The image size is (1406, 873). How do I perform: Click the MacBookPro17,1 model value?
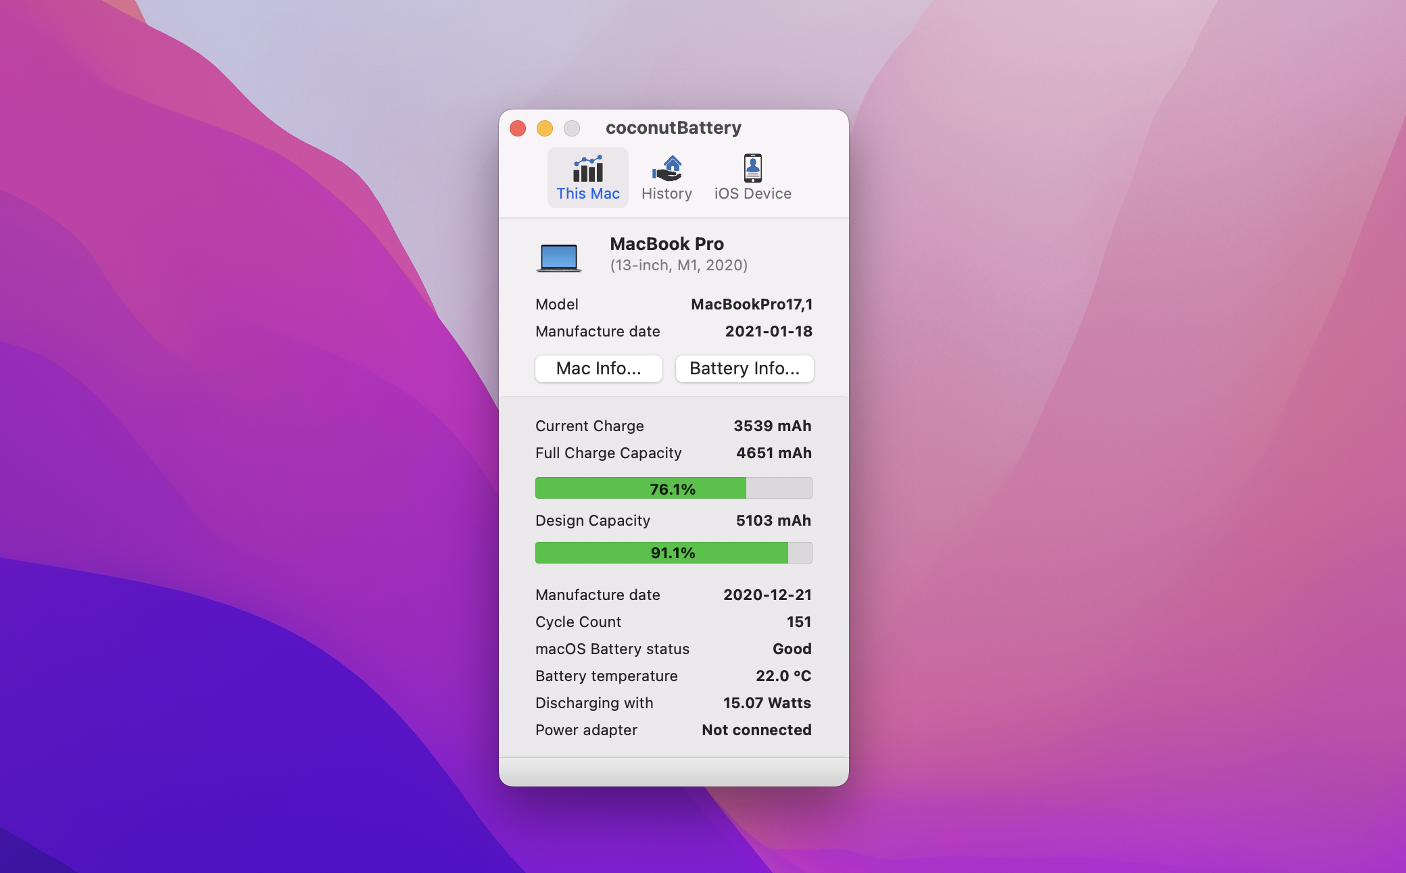pos(751,304)
